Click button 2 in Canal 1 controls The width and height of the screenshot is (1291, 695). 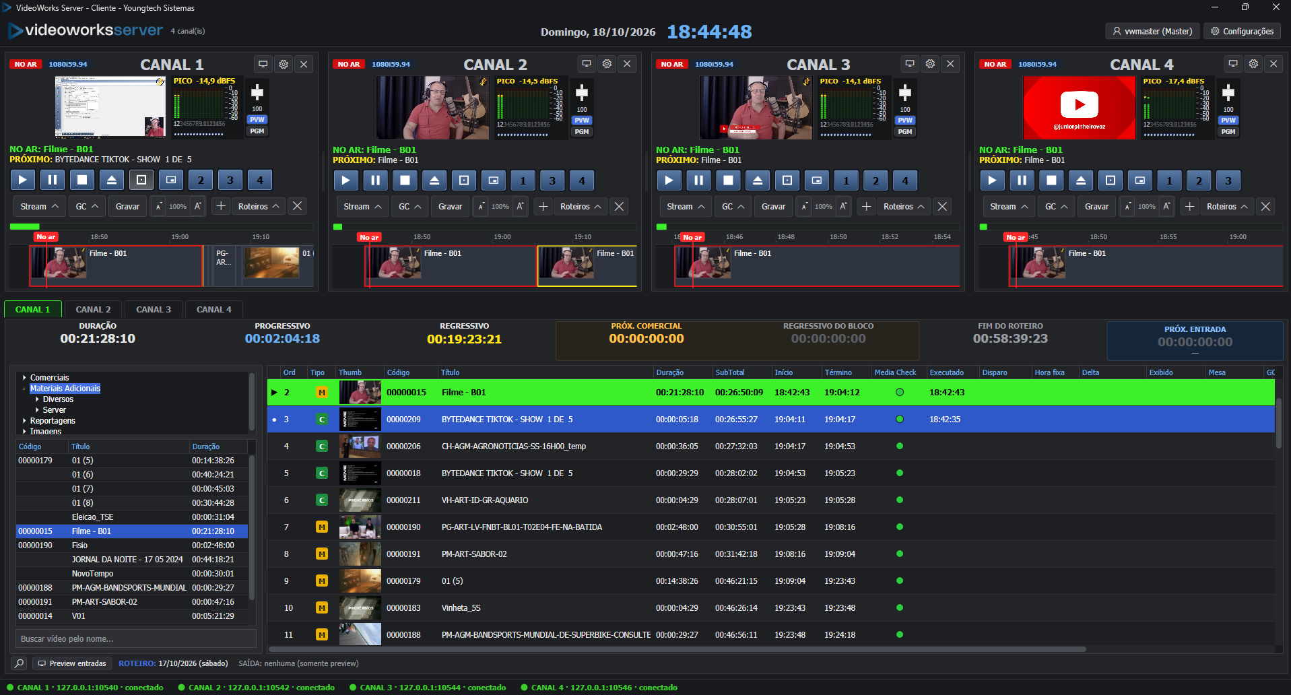[x=201, y=180]
